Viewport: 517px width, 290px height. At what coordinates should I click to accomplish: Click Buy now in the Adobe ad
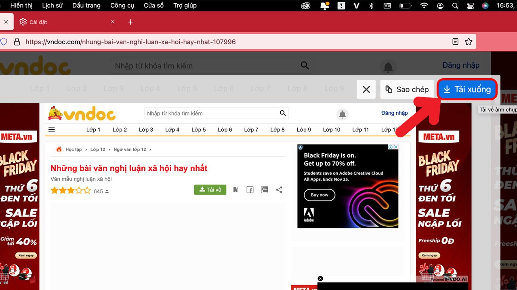pyautogui.click(x=320, y=195)
